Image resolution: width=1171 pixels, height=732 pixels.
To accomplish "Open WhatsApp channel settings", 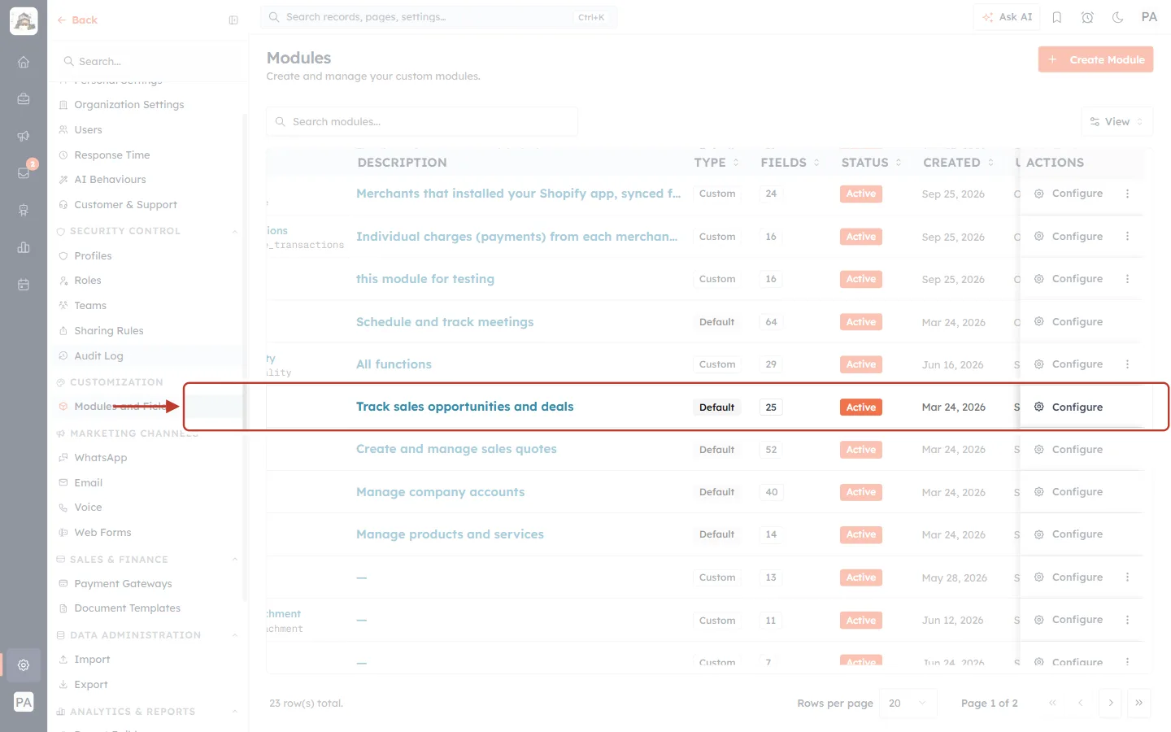I will (101, 458).
